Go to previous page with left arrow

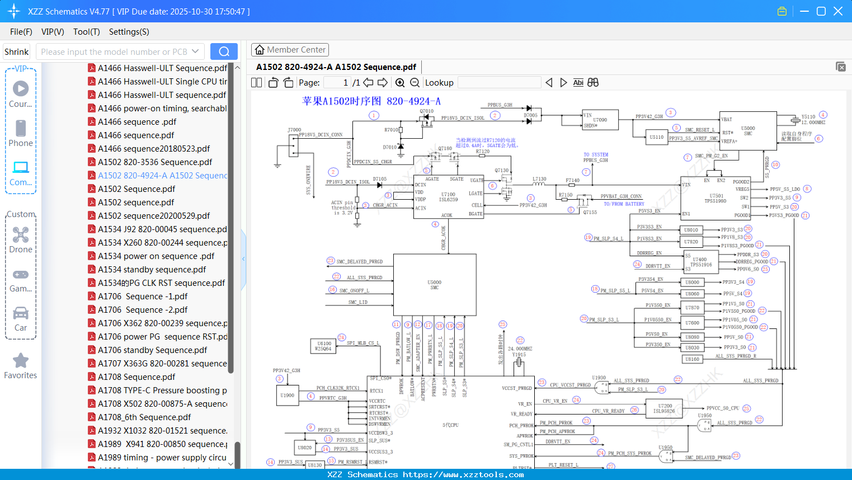coord(368,83)
